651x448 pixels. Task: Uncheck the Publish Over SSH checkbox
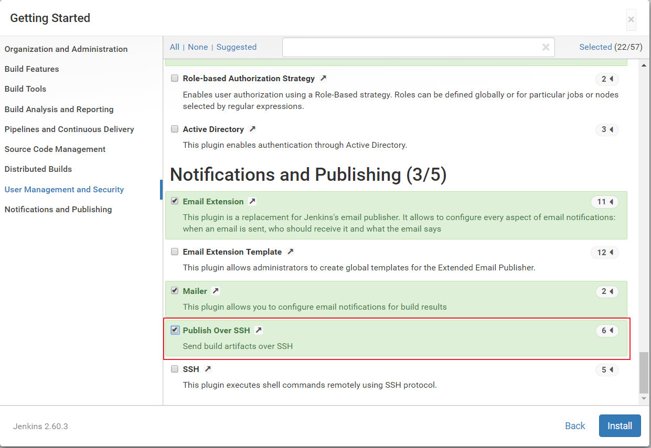(x=175, y=330)
